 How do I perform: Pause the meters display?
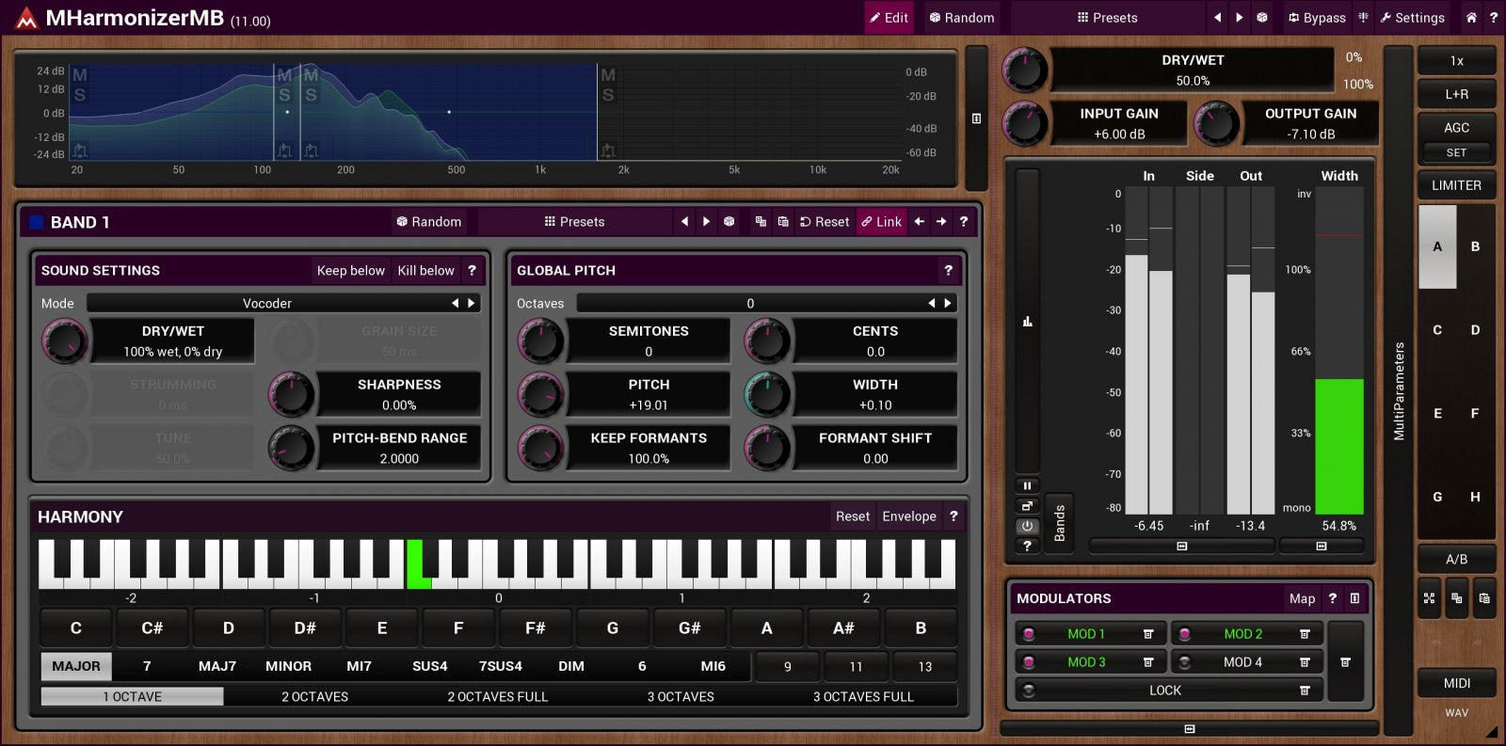(1027, 485)
